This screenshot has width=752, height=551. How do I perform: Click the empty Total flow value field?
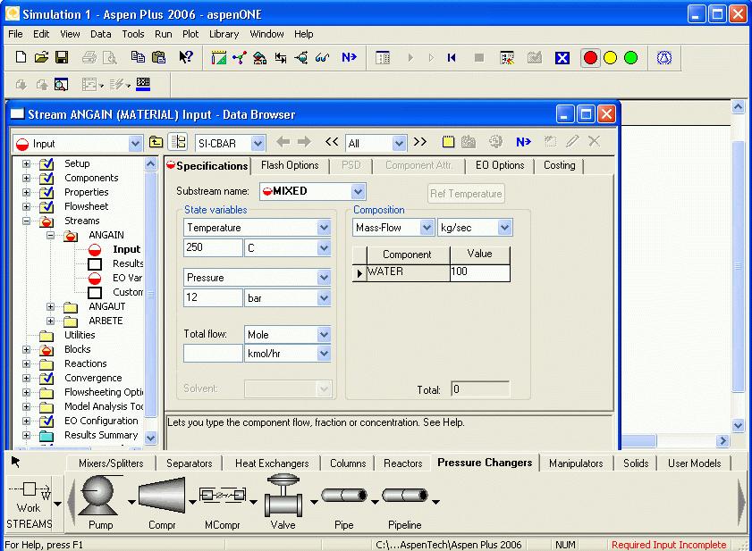point(213,353)
